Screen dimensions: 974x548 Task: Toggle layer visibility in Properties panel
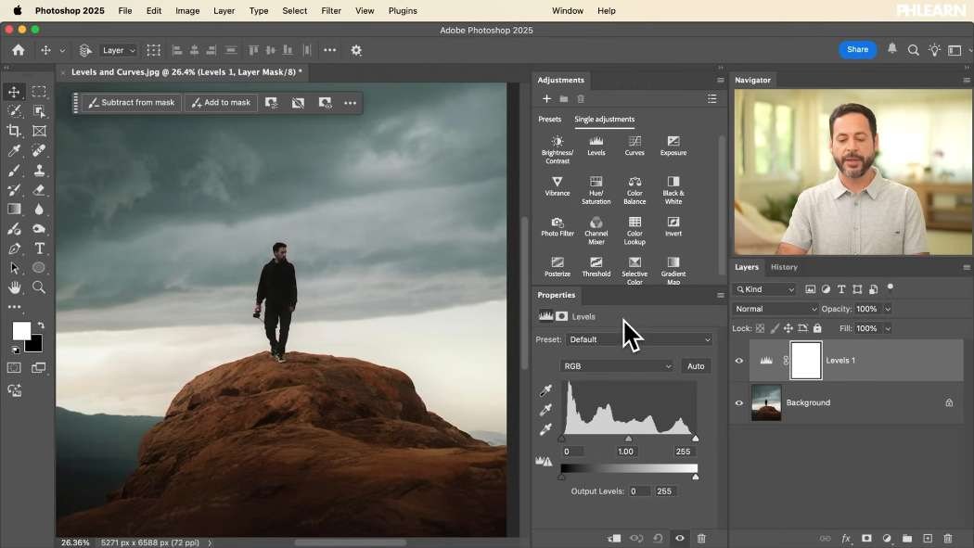tap(680, 538)
